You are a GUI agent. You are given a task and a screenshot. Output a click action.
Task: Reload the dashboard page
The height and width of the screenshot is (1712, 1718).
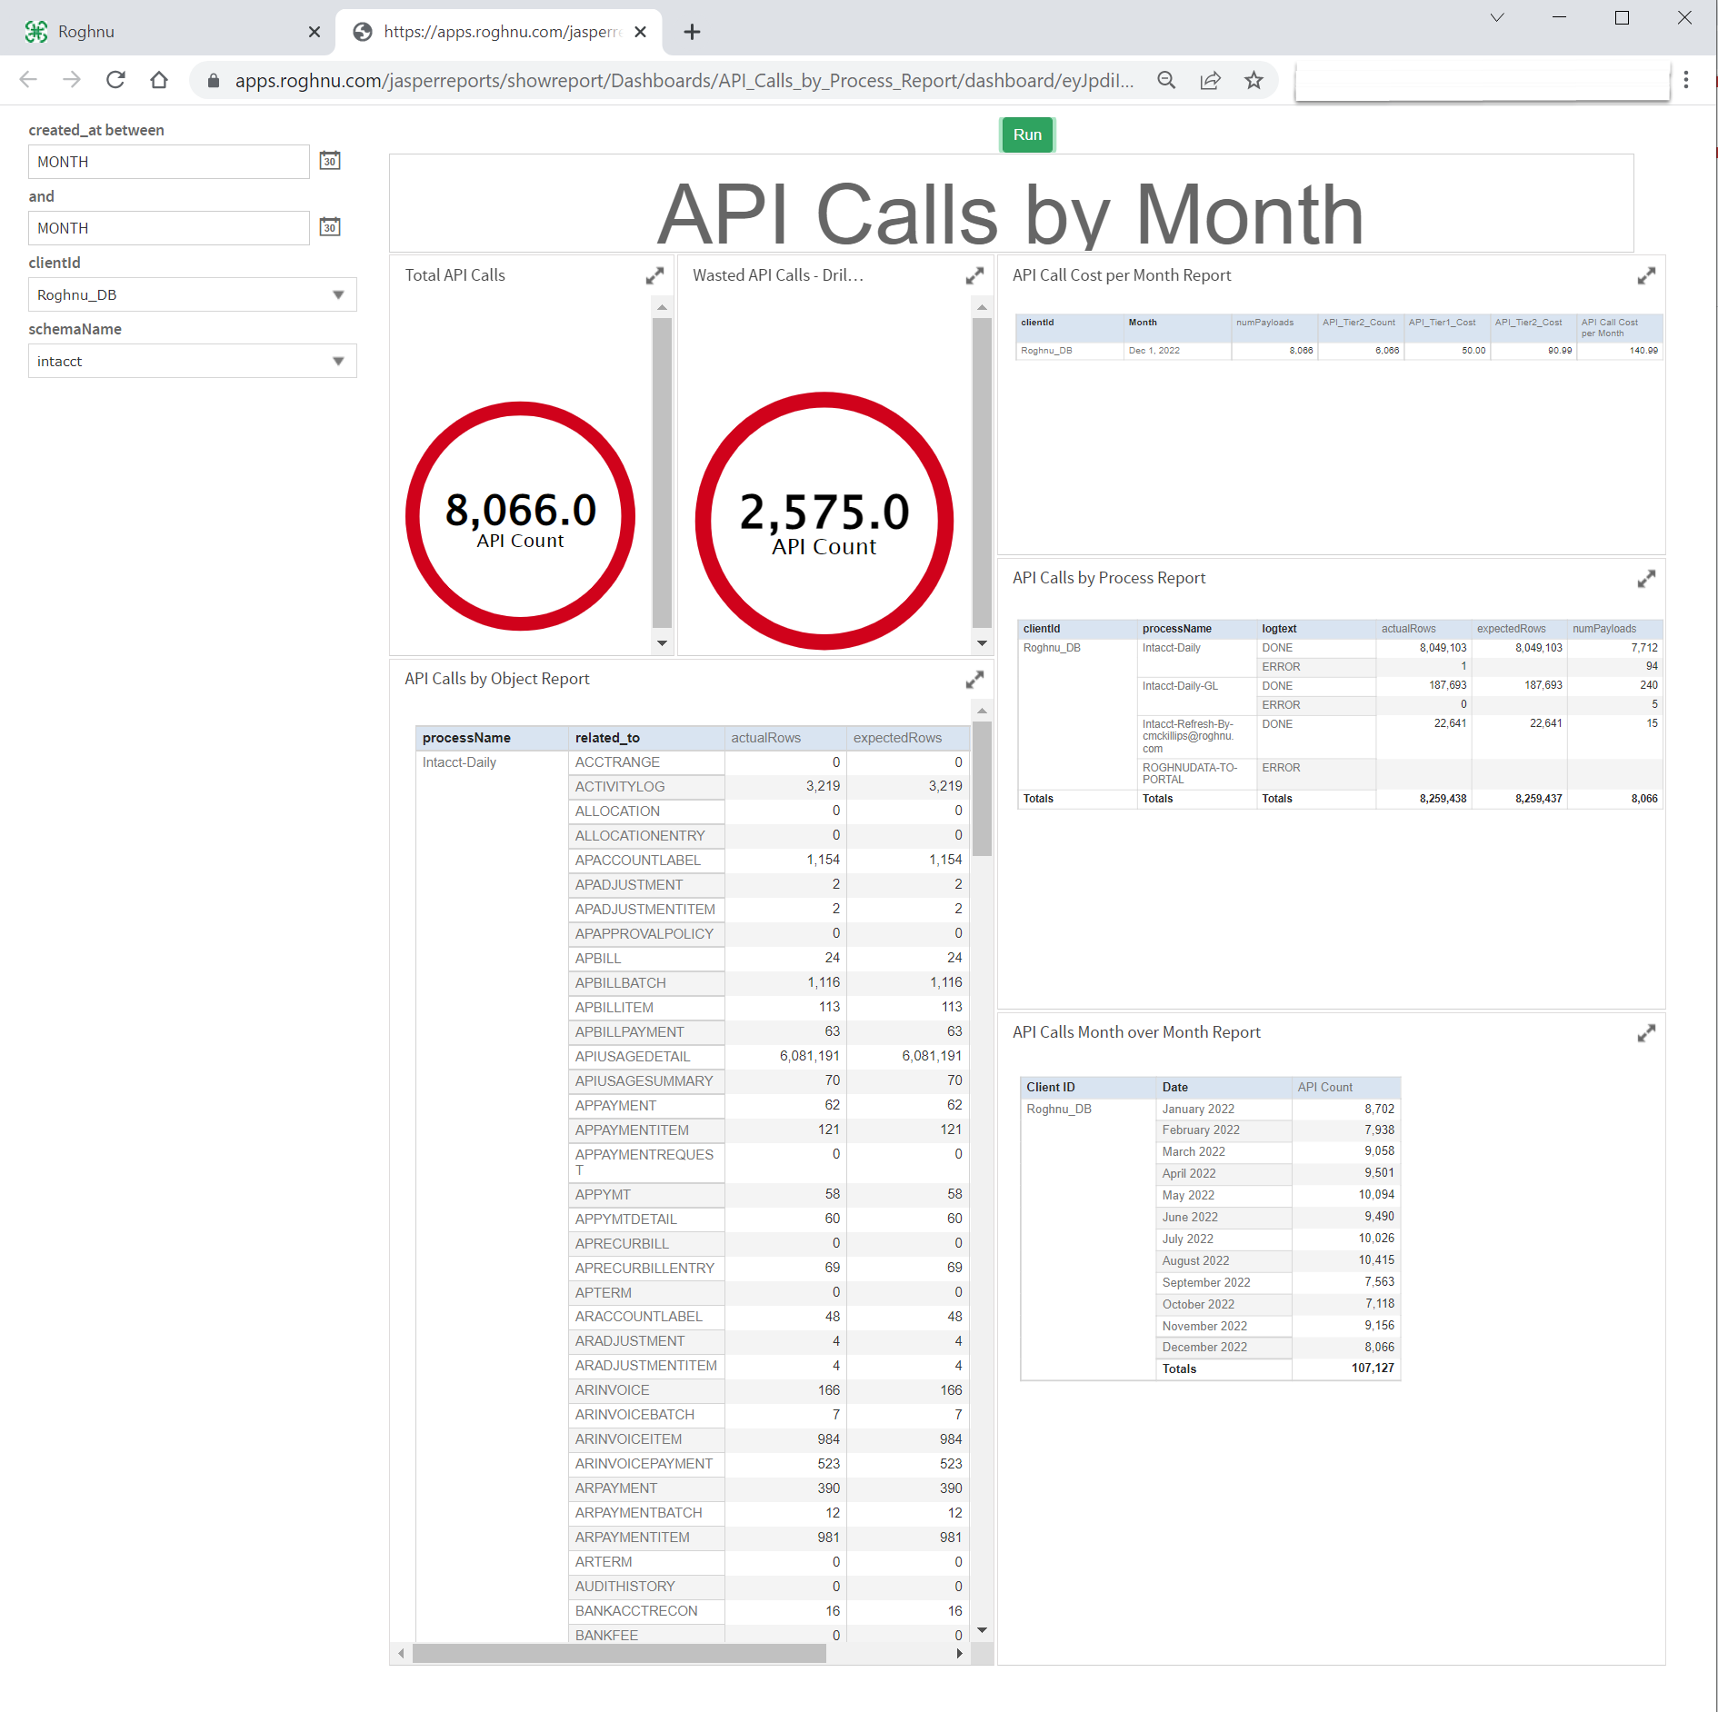tap(115, 80)
